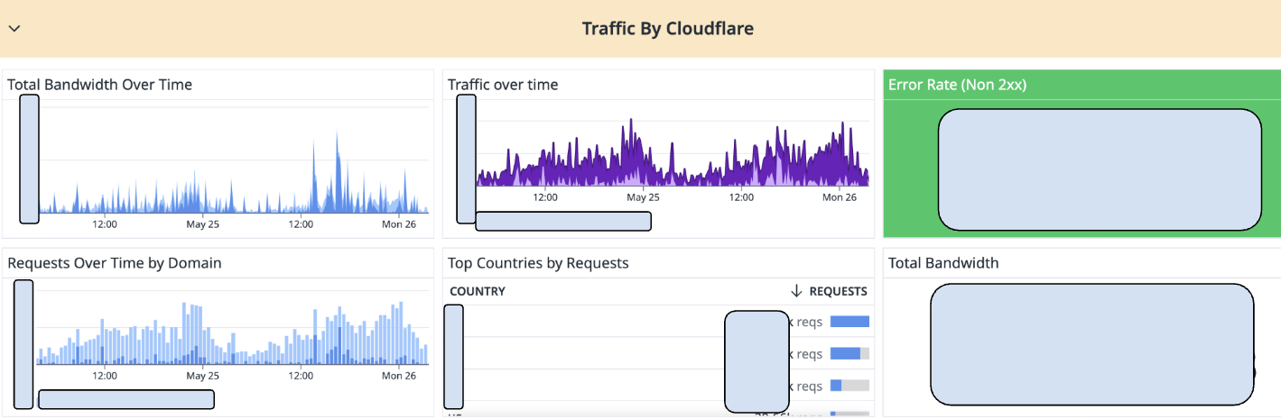
Task: Click May 25 label in Requests by Domain chart
Action: click(x=202, y=376)
